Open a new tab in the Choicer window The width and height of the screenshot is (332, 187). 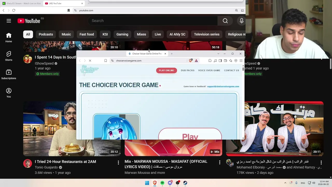click(172, 54)
